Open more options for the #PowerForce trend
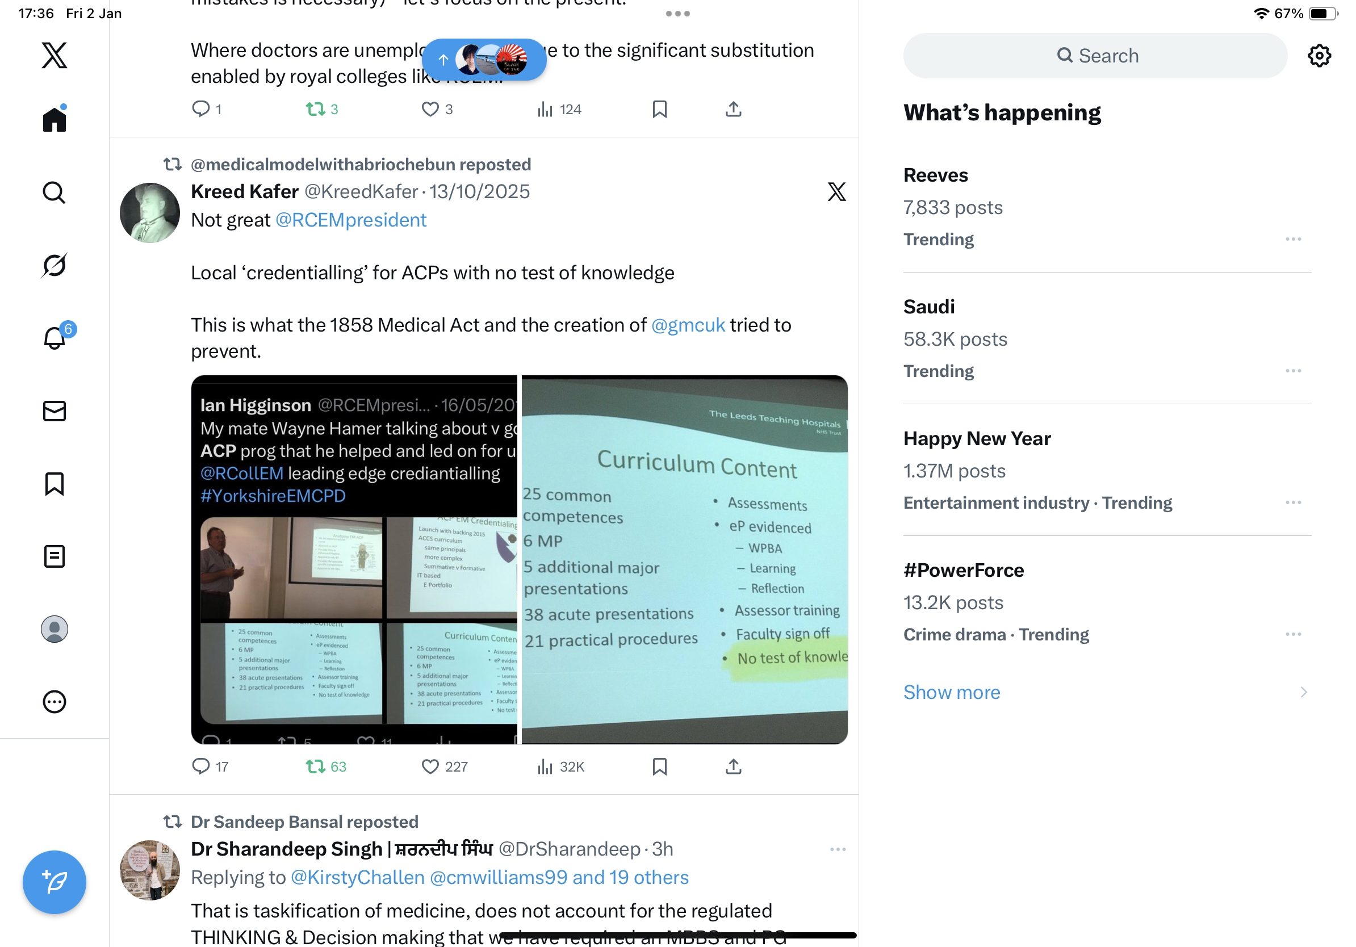The height and width of the screenshot is (947, 1356). pos(1293,634)
